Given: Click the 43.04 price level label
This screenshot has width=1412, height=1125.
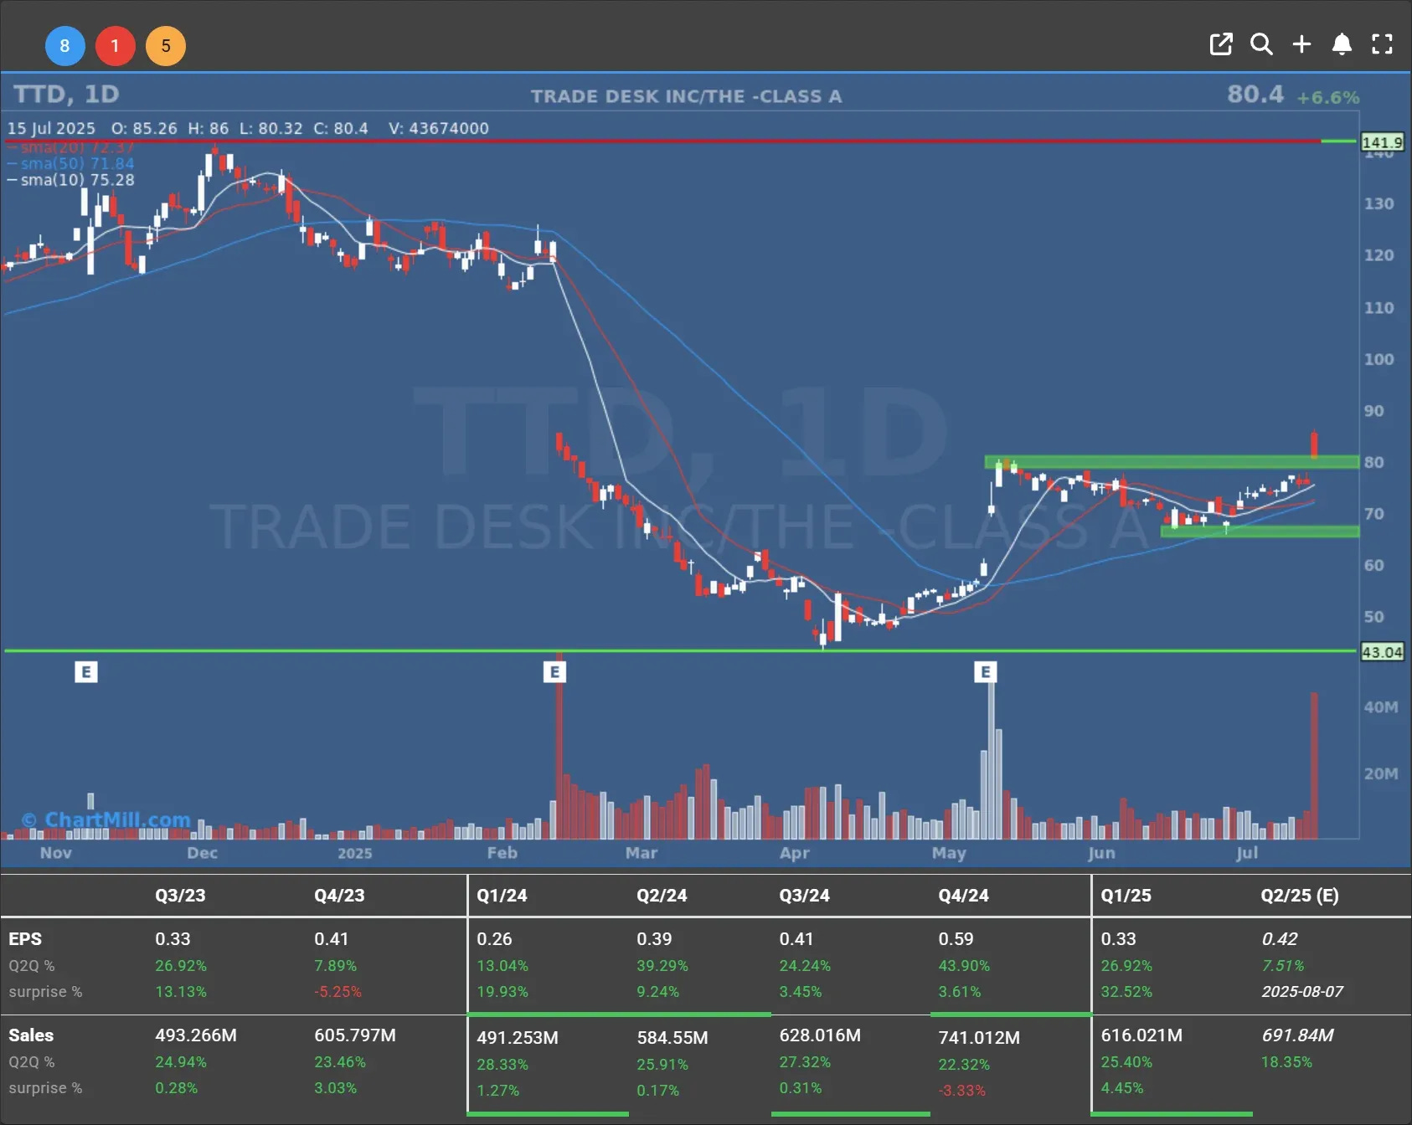Looking at the screenshot, I should coord(1382,652).
